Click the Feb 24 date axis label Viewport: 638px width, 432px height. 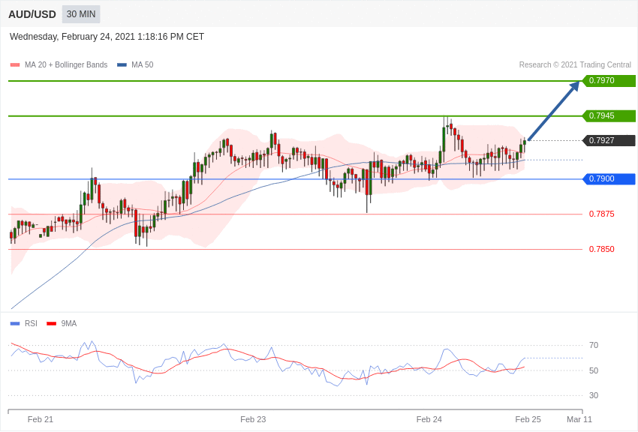pos(429,419)
